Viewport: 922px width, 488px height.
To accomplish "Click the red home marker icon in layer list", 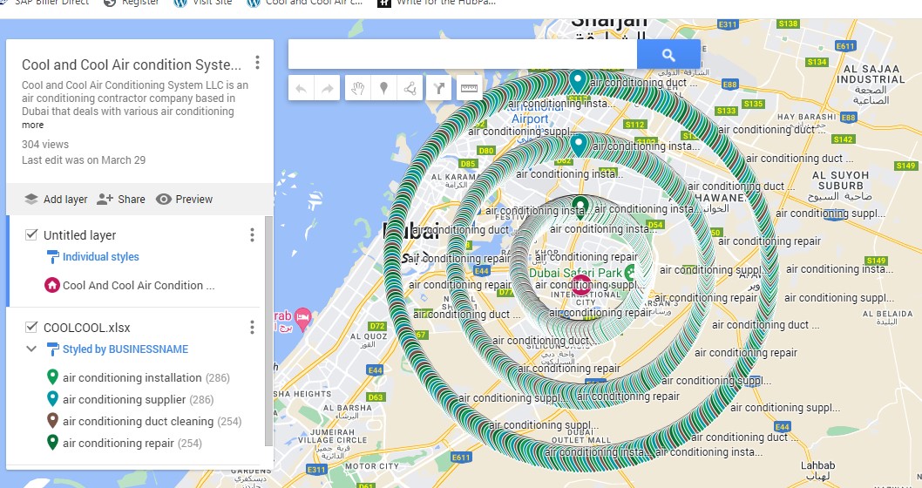I will (x=52, y=285).
